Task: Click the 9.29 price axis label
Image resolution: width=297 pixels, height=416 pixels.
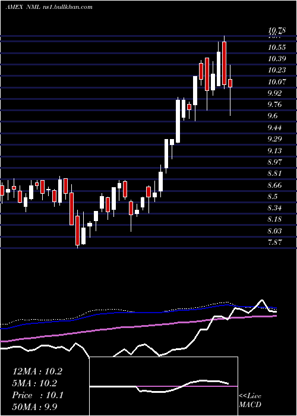Action: click(x=275, y=138)
